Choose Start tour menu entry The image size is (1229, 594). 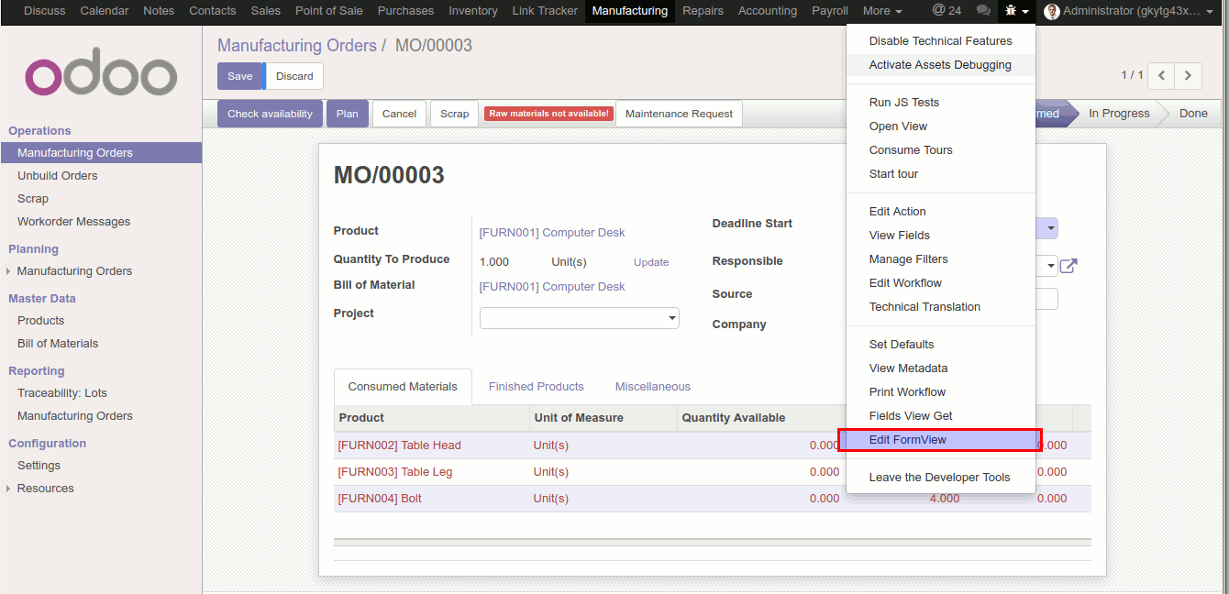[941, 174]
